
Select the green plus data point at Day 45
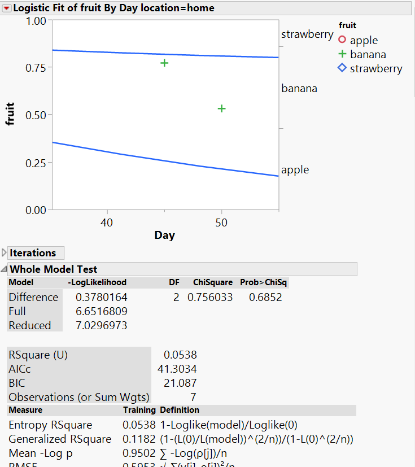click(x=164, y=63)
